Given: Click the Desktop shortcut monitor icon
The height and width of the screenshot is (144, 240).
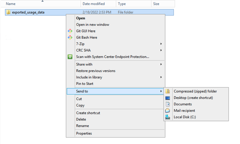Looking at the screenshot, I should pyautogui.click(x=168, y=98).
